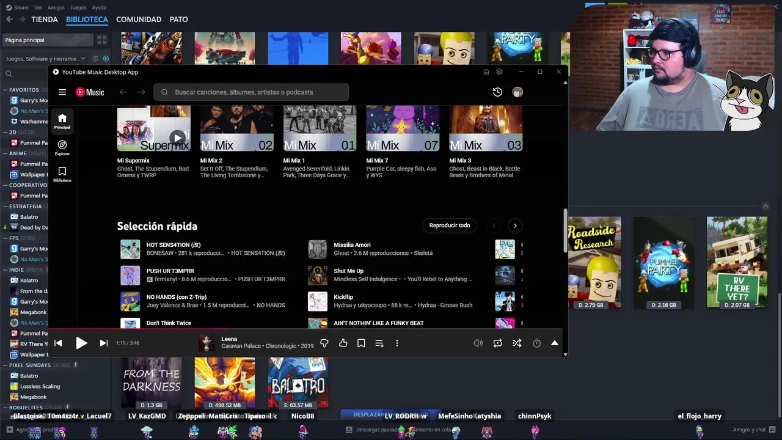Toggle shuffle in player bar
Viewport: 782px width, 440px height.
pos(517,343)
